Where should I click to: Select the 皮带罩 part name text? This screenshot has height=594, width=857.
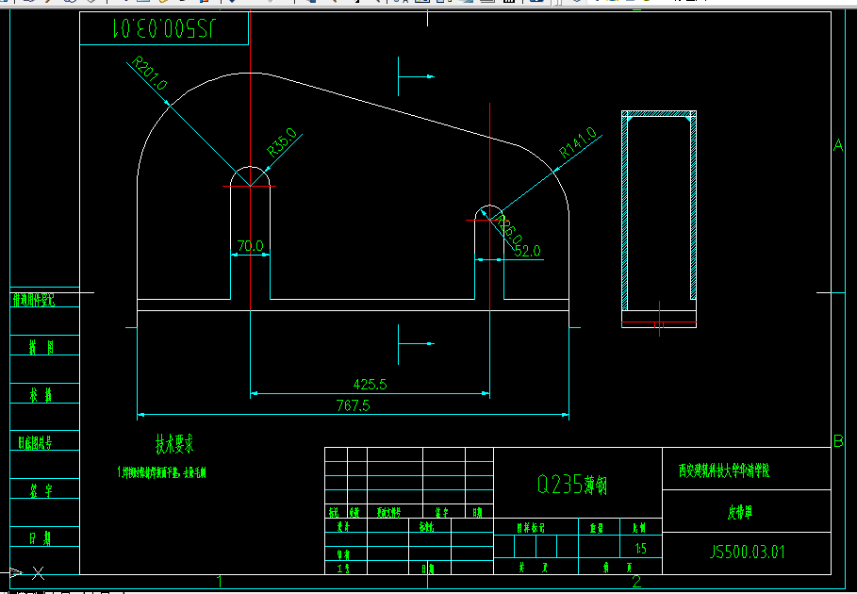click(740, 512)
